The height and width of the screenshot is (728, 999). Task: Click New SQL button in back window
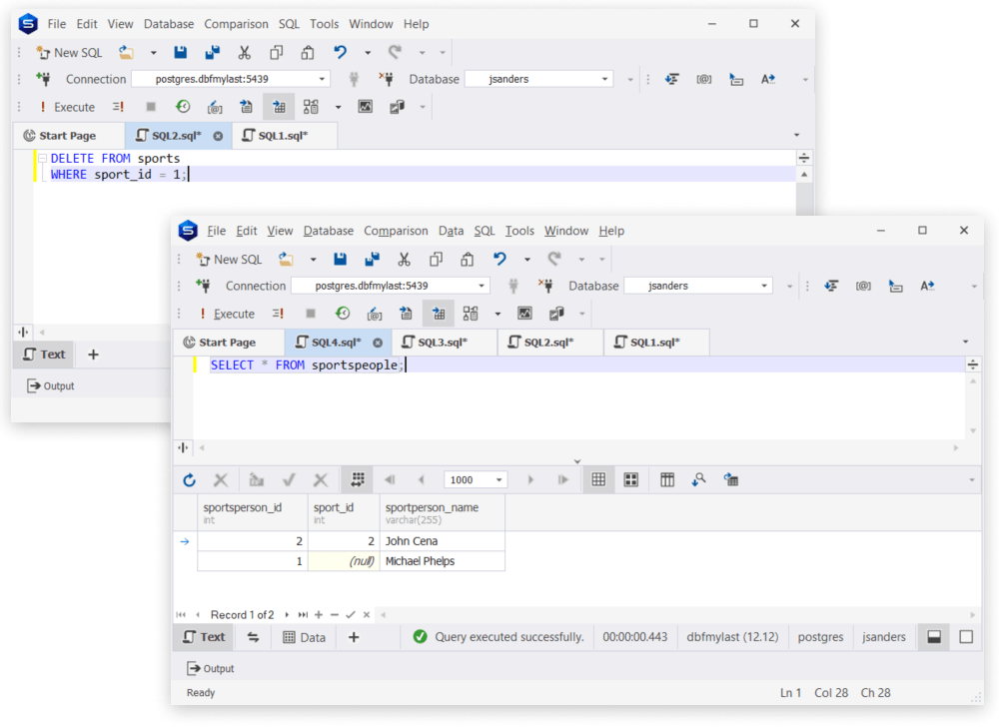pos(69,52)
